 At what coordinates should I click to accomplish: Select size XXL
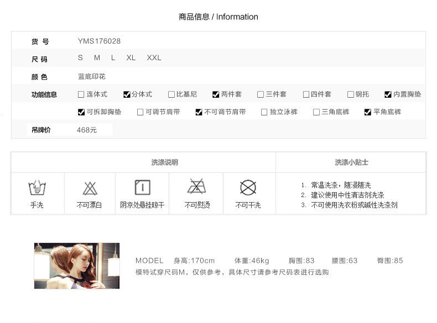tap(154, 57)
